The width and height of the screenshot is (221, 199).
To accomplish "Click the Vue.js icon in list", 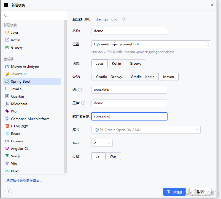I will 7,156.
